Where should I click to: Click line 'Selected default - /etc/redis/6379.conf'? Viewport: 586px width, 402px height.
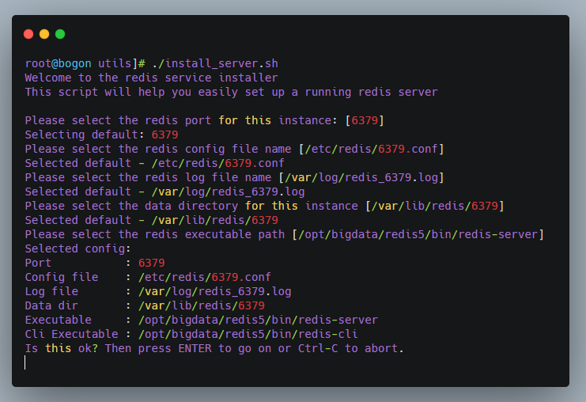point(155,163)
